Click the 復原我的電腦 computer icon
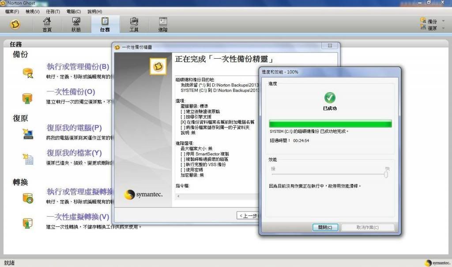The width and height of the screenshot is (452, 267). [28, 133]
